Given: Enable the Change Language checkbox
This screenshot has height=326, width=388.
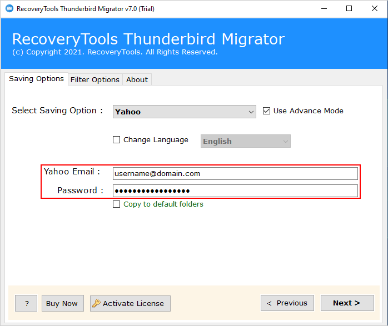Looking at the screenshot, I should 116,140.
